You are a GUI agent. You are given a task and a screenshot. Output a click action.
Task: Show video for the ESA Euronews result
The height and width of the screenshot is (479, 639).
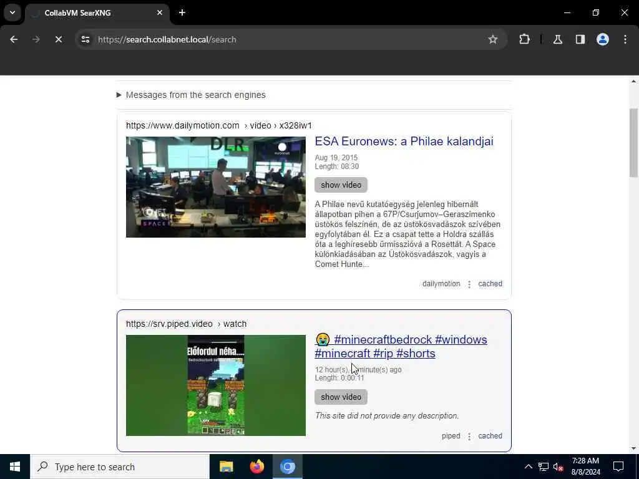tap(341, 185)
